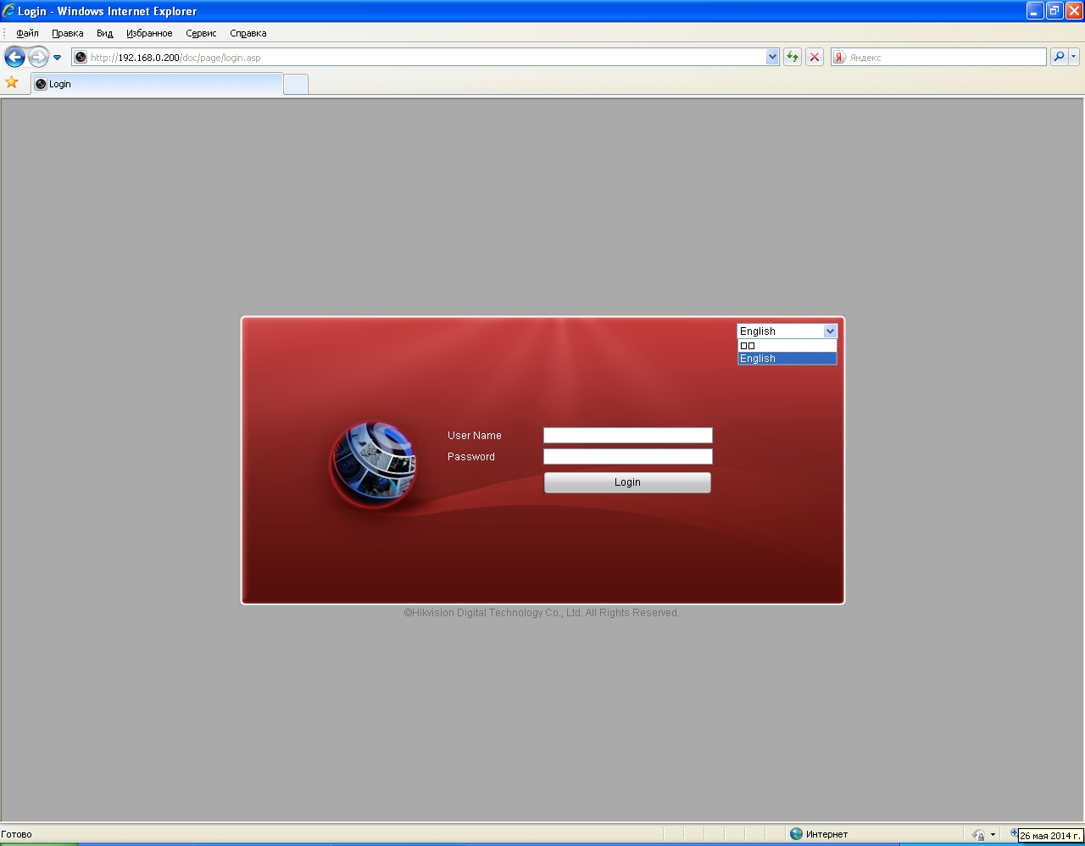
Task: Open the Избранное menu
Action: (149, 33)
